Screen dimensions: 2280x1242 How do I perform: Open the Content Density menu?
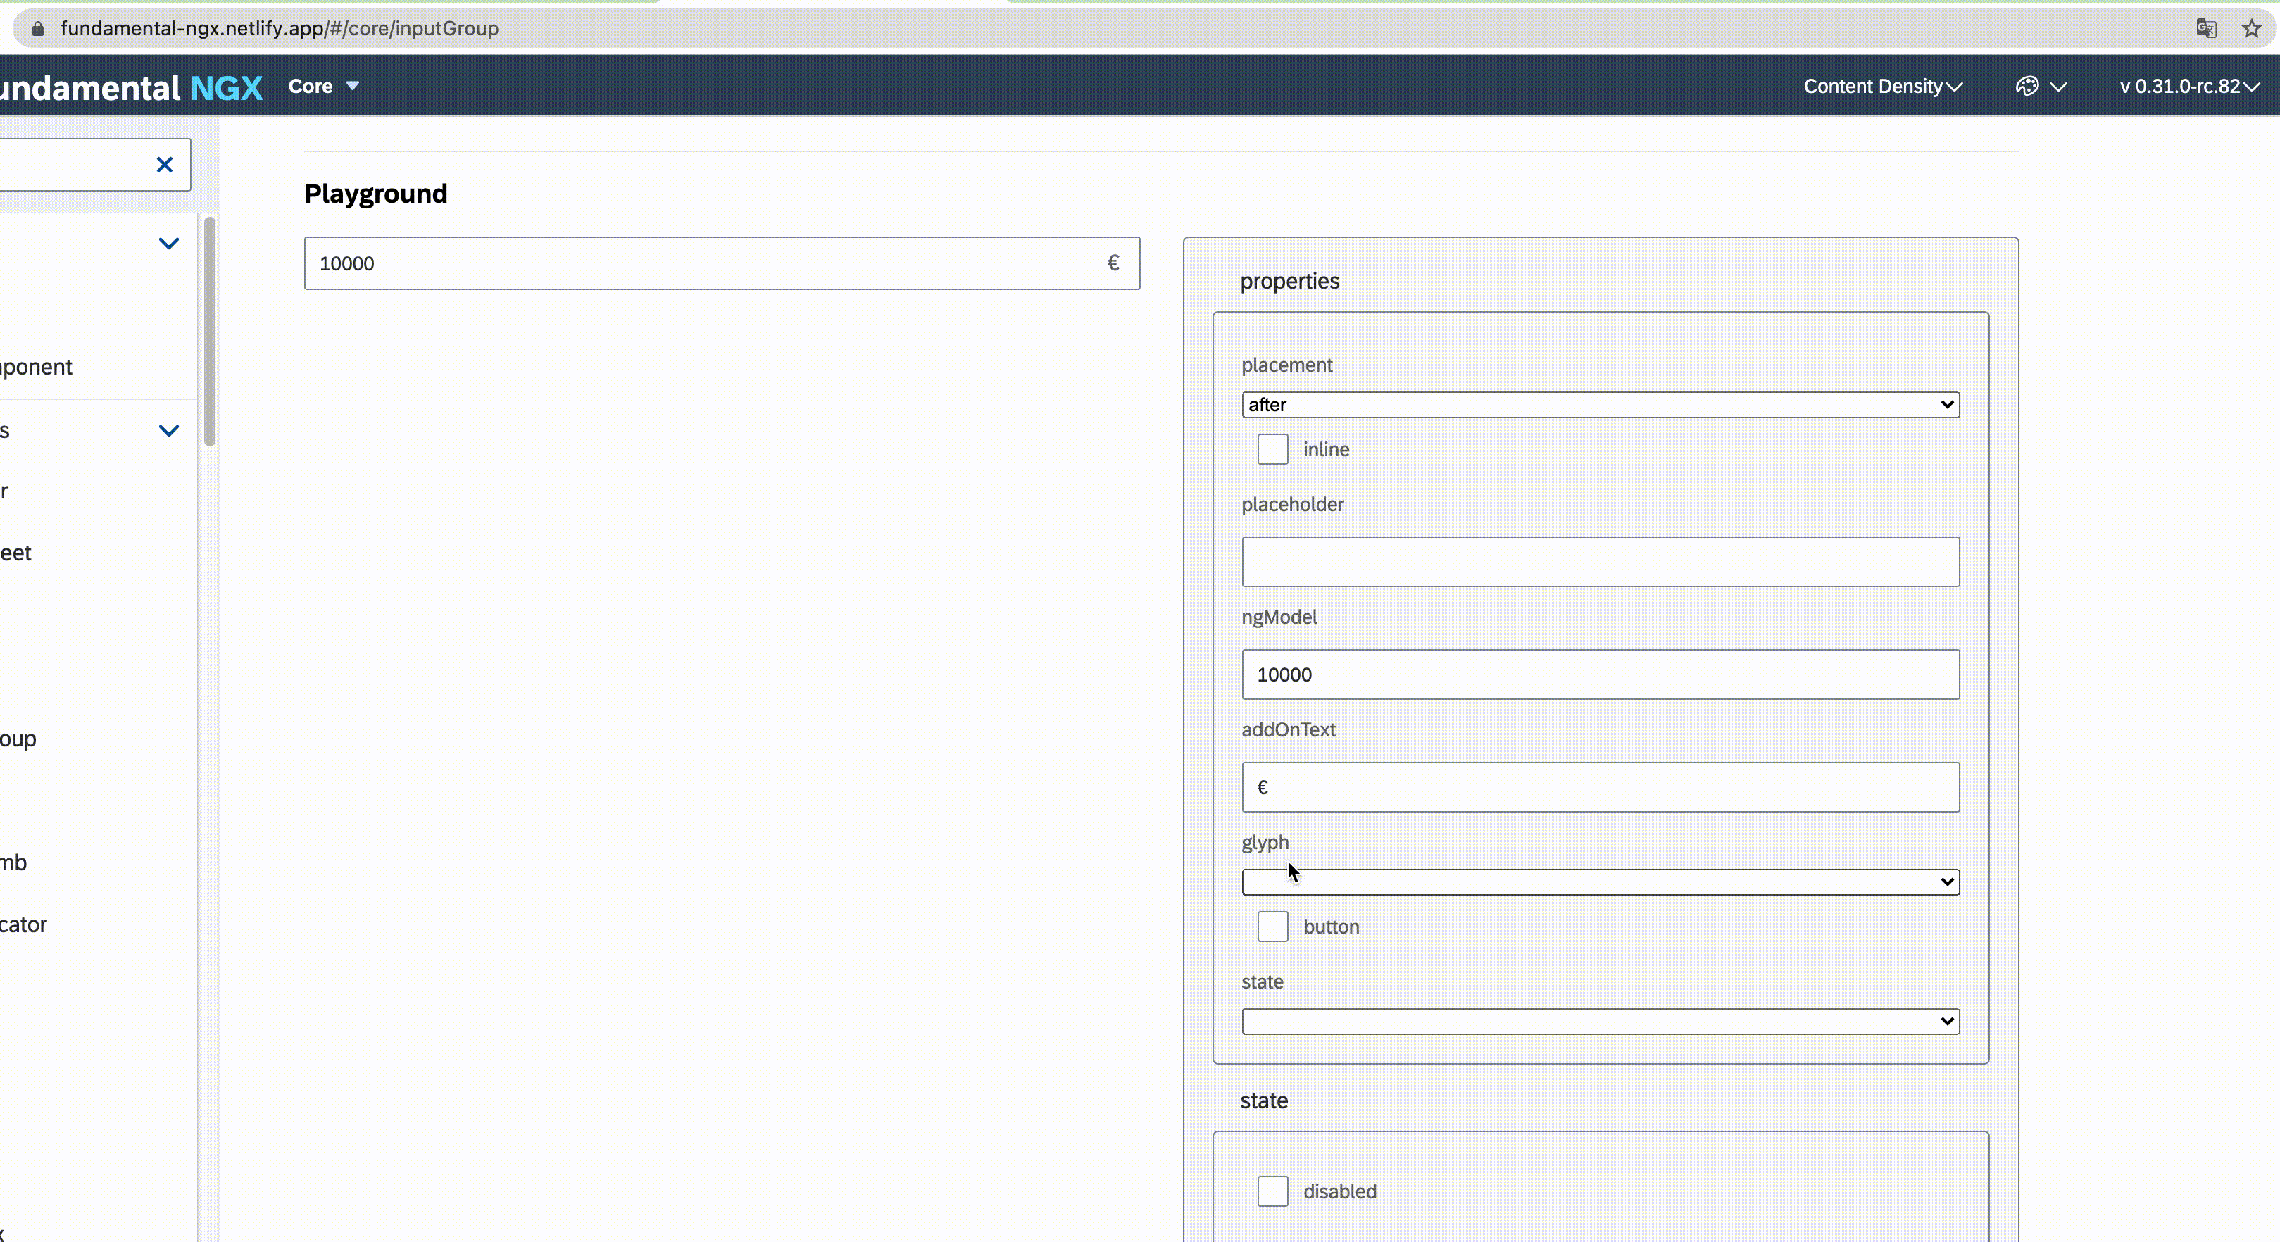pyautogui.click(x=1881, y=86)
